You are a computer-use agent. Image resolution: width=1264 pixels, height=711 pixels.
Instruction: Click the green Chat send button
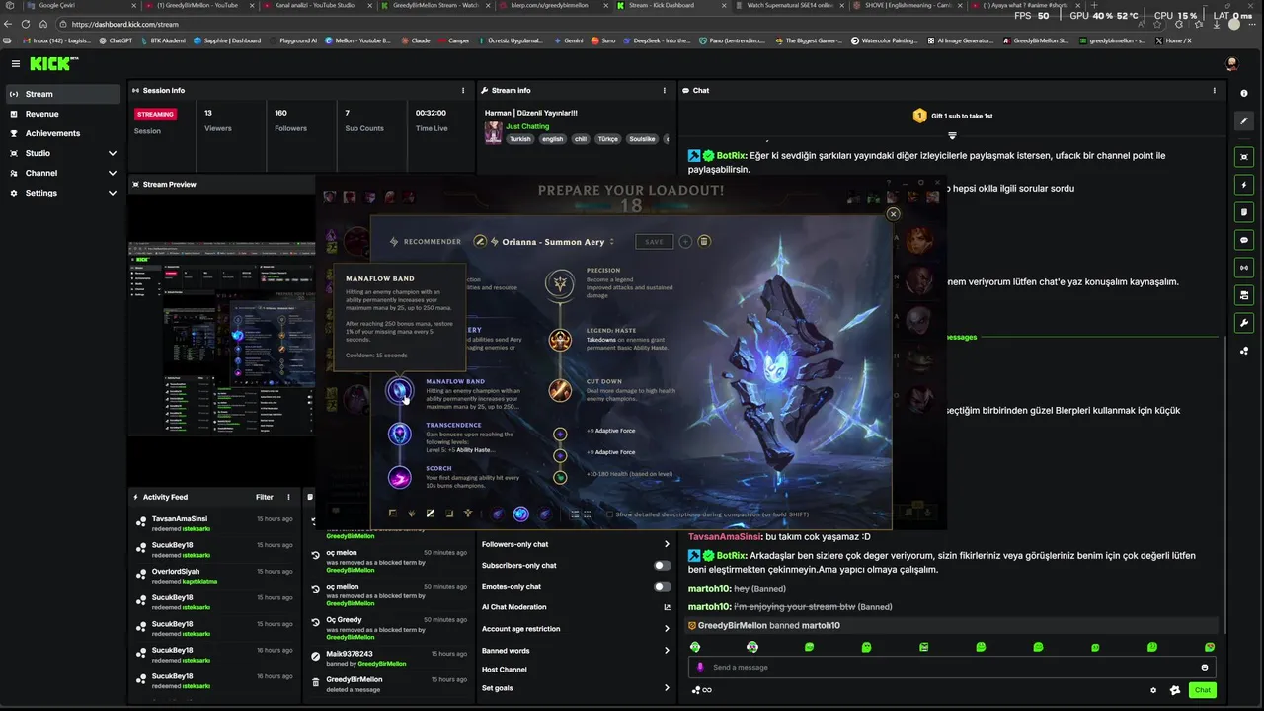pos(1202,690)
